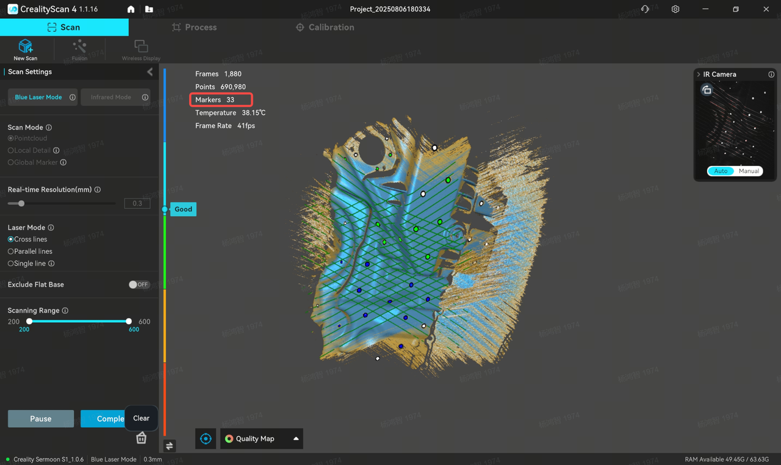Open the Fusion tool
The image size is (781, 465).
79,49
